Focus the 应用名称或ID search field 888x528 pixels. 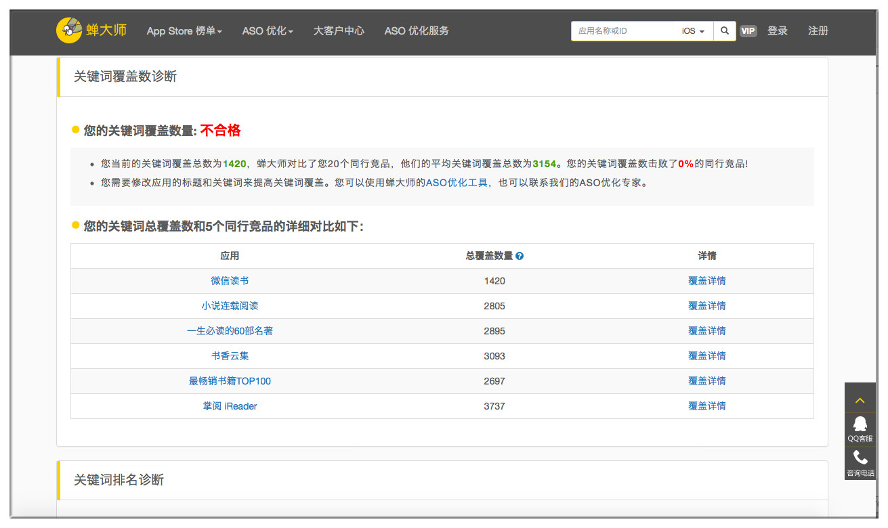coord(625,31)
